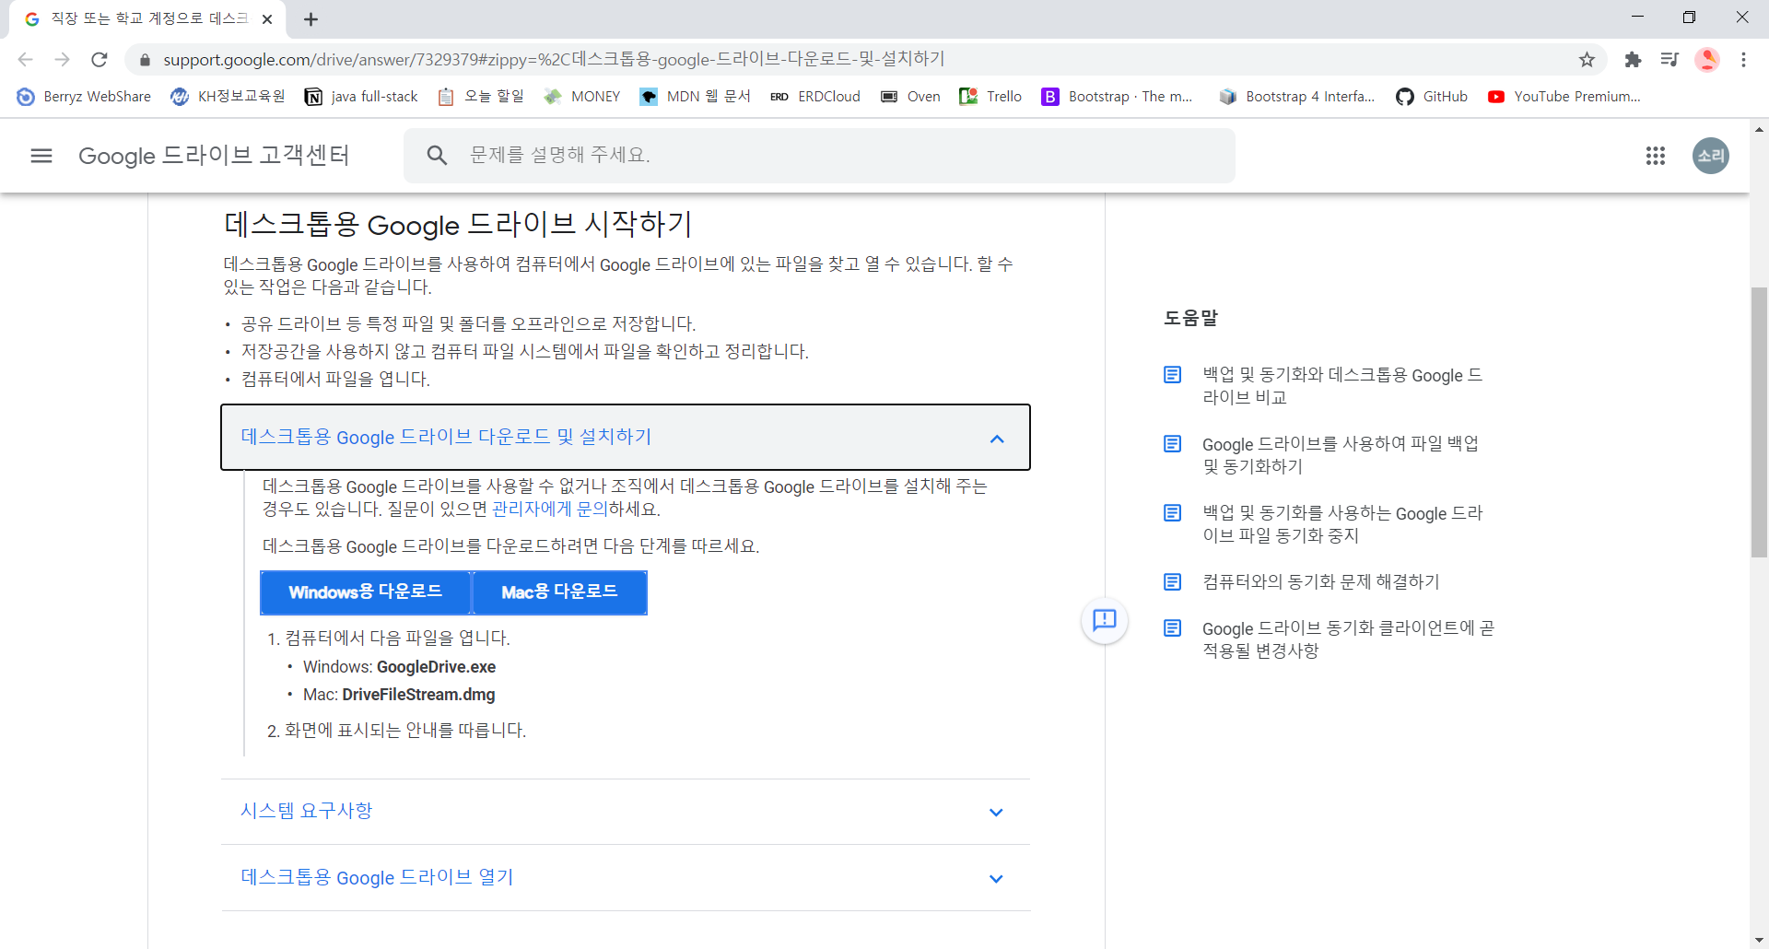This screenshot has width=1769, height=949.
Task: View site security lock info
Action: tap(145, 60)
